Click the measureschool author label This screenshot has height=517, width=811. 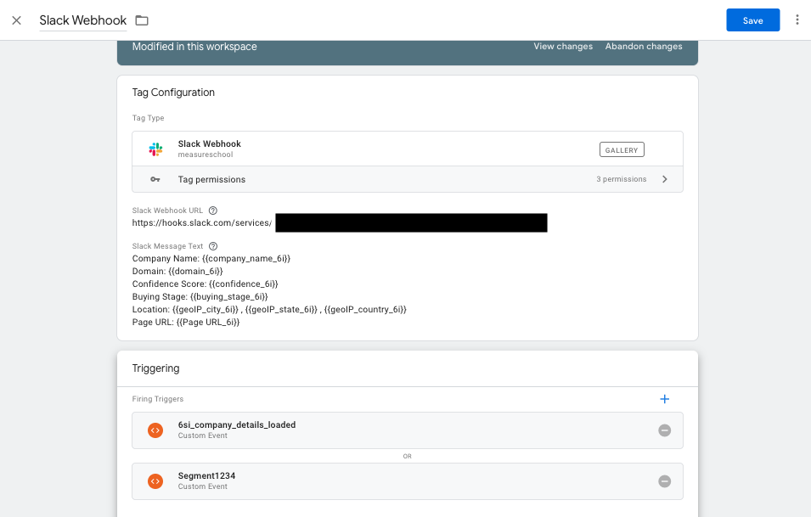[x=206, y=155]
